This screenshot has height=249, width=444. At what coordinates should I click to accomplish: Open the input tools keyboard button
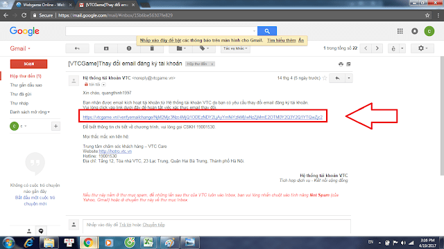tap(393, 48)
